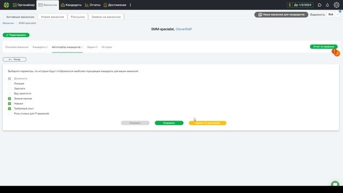Uncheck the Знание языков checkbox
The width and height of the screenshot is (343, 193).
pos(10,99)
